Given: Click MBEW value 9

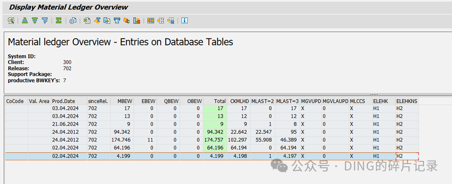Looking at the screenshot, I should (x=122, y=124).
